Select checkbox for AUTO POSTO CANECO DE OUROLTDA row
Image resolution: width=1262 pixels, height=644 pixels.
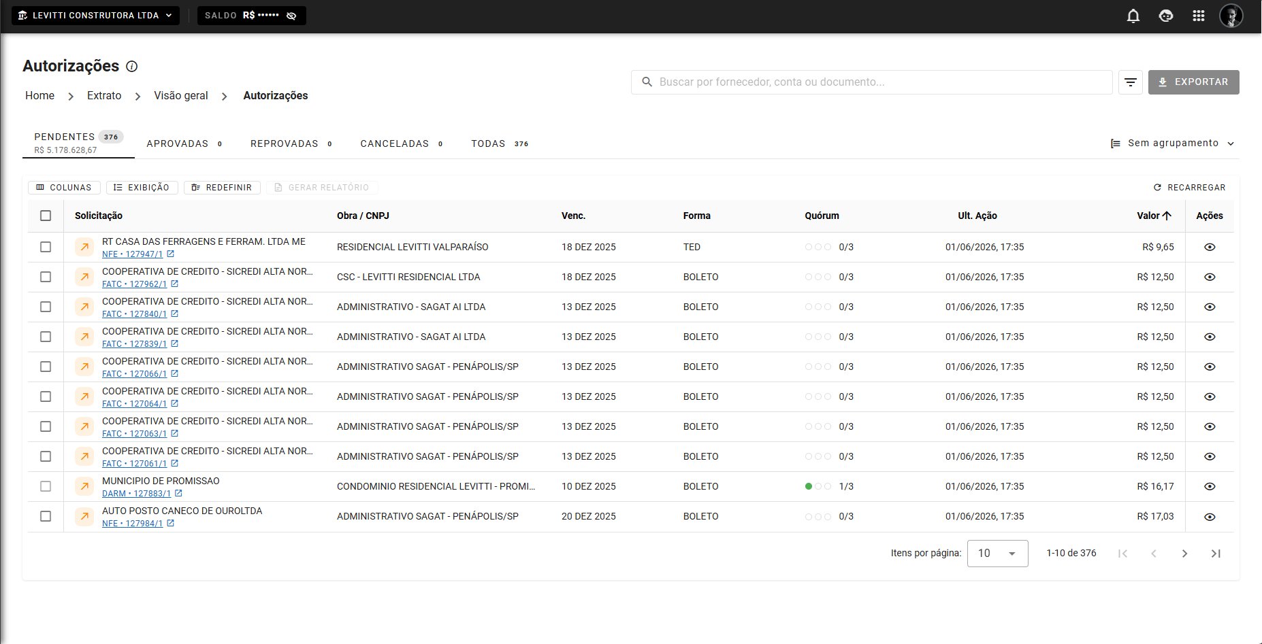tap(46, 516)
